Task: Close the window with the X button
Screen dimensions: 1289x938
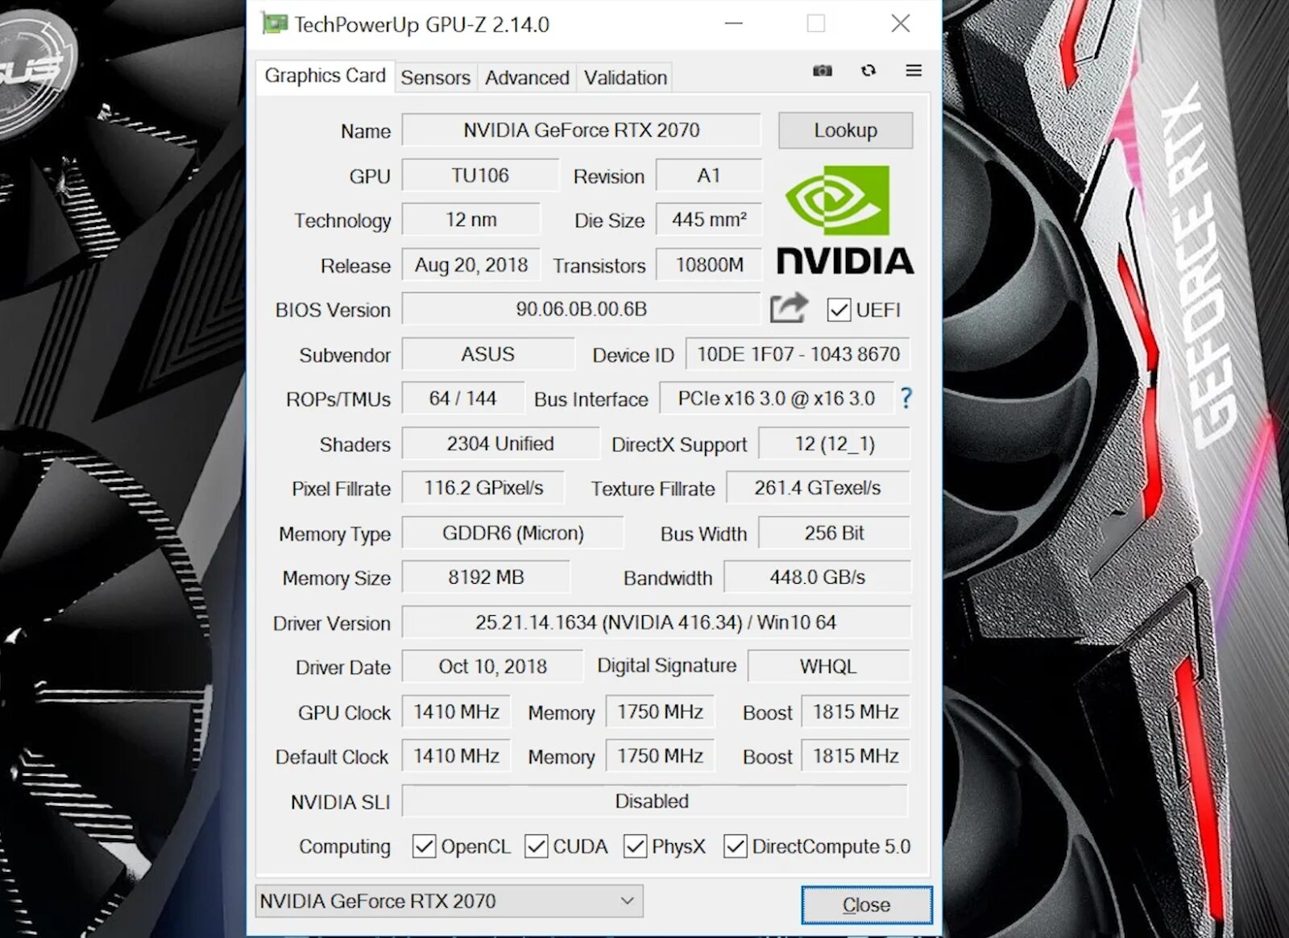Action: [x=901, y=23]
